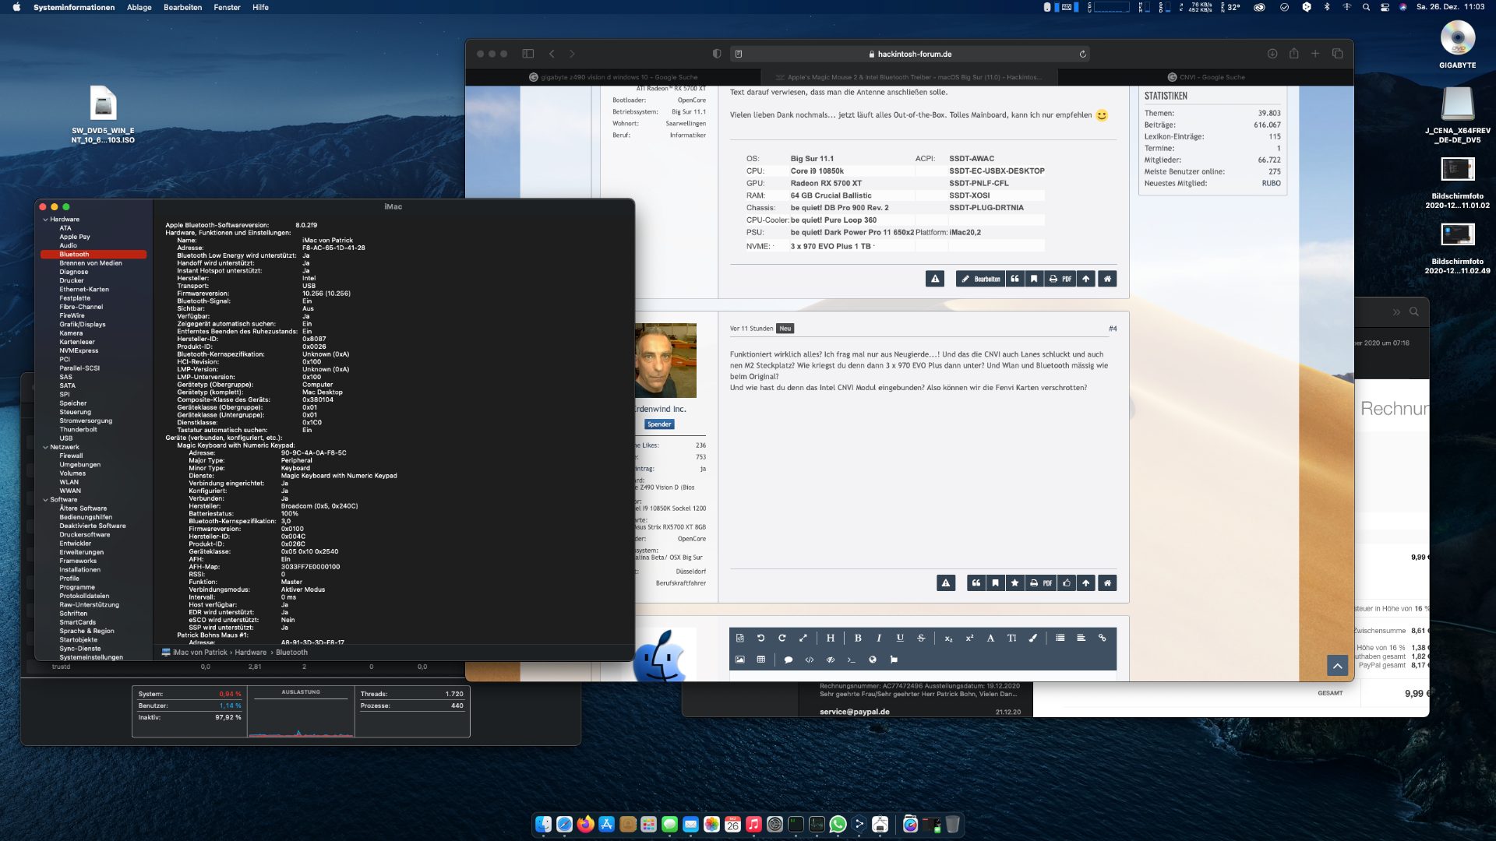Click the paintbrush color icon in editor
The width and height of the screenshot is (1496, 841).
1033,638
